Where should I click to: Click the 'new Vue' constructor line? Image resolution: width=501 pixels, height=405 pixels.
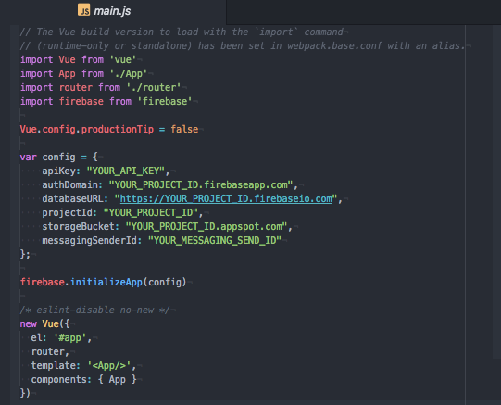coord(44,323)
